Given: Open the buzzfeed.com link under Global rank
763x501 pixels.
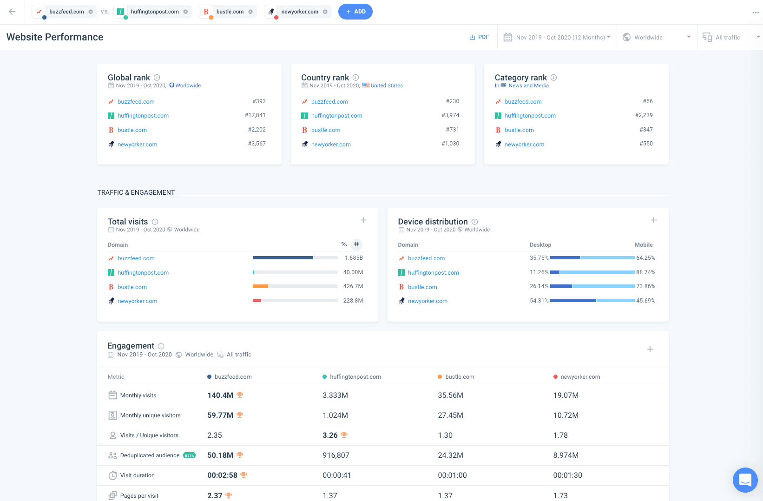Looking at the screenshot, I should click(x=136, y=101).
